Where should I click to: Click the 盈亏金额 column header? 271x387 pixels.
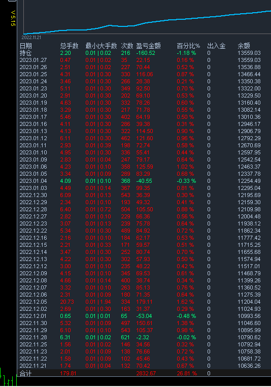tap(149, 46)
